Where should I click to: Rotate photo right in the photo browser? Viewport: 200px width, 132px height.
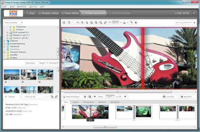(56, 97)
